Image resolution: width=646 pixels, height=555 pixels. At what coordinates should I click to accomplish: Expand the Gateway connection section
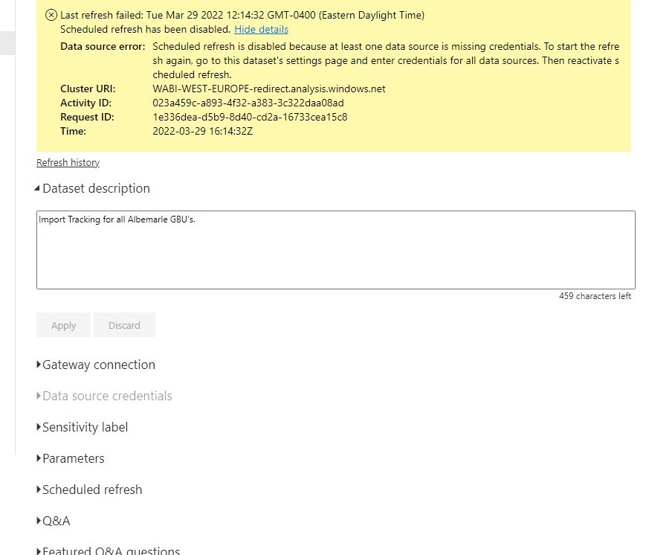[x=96, y=365]
